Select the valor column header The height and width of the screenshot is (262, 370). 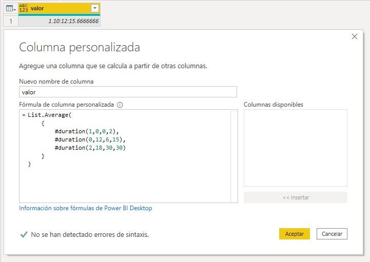pos(56,8)
